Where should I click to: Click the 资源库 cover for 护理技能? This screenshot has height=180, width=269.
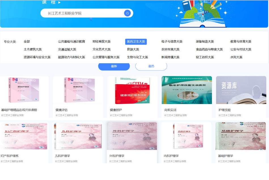pos(241,90)
